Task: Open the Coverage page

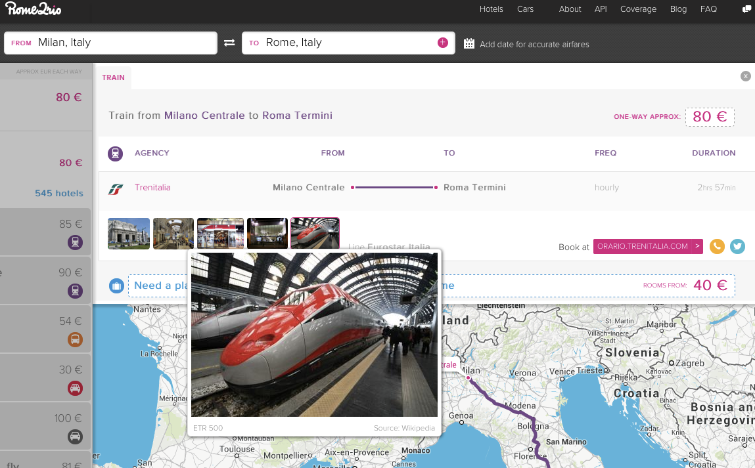Action: (x=638, y=9)
